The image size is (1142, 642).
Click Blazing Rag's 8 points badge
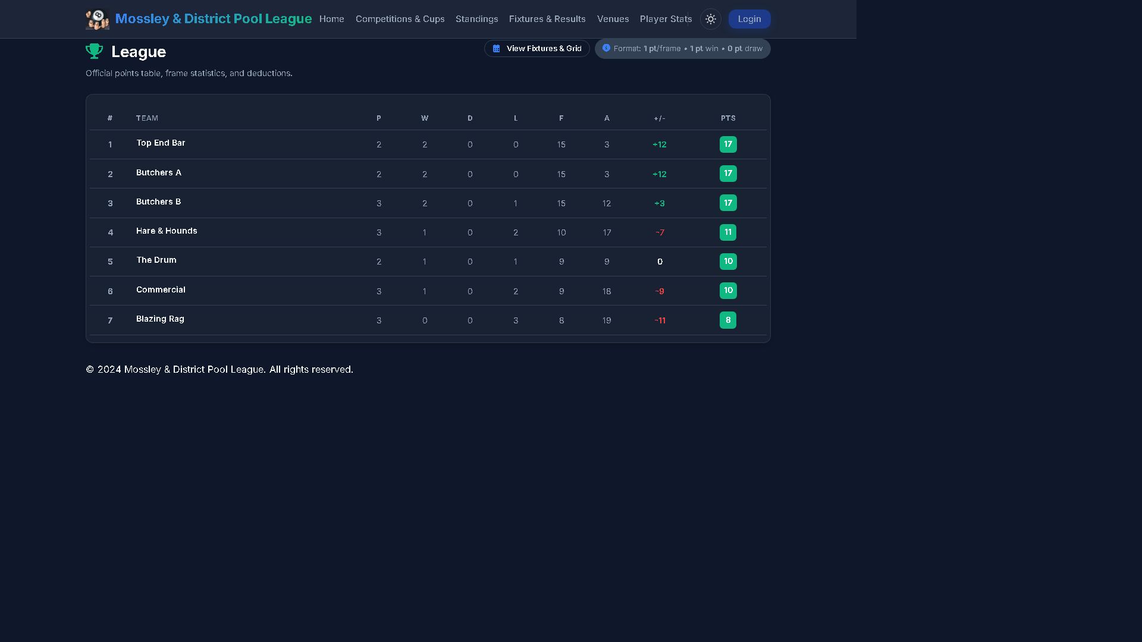tap(728, 320)
